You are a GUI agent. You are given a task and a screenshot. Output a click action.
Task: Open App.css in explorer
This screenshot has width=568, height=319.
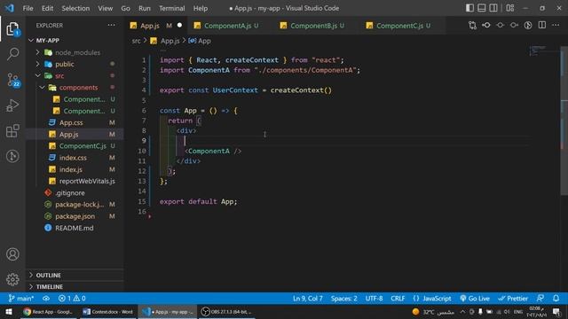pos(75,122)
